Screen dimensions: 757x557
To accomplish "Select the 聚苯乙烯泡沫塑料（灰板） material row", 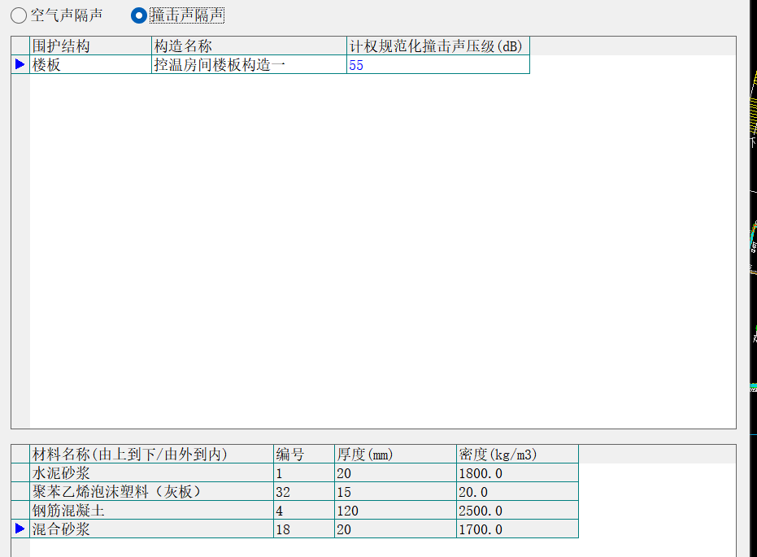I will (151, 492).
